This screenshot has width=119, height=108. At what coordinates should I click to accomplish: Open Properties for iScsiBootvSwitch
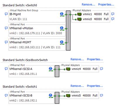95,59
